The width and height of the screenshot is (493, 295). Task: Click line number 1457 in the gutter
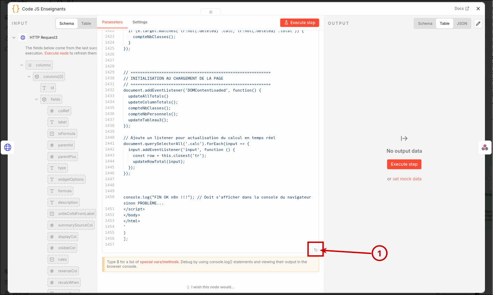pyautogui.click(x=110, y=244)
